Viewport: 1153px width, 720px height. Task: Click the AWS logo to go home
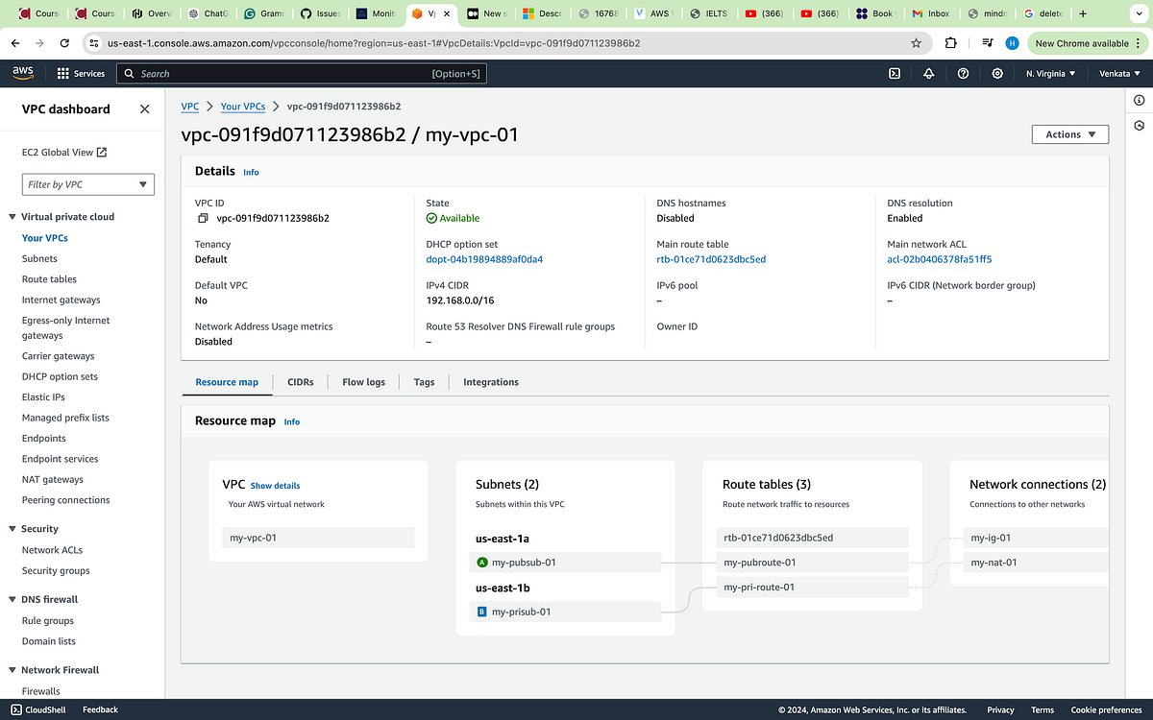22,72
